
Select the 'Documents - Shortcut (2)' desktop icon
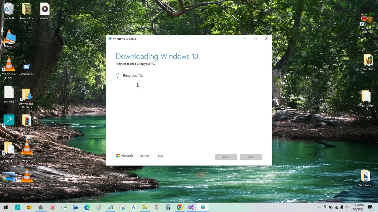click(x=9, y=153)
